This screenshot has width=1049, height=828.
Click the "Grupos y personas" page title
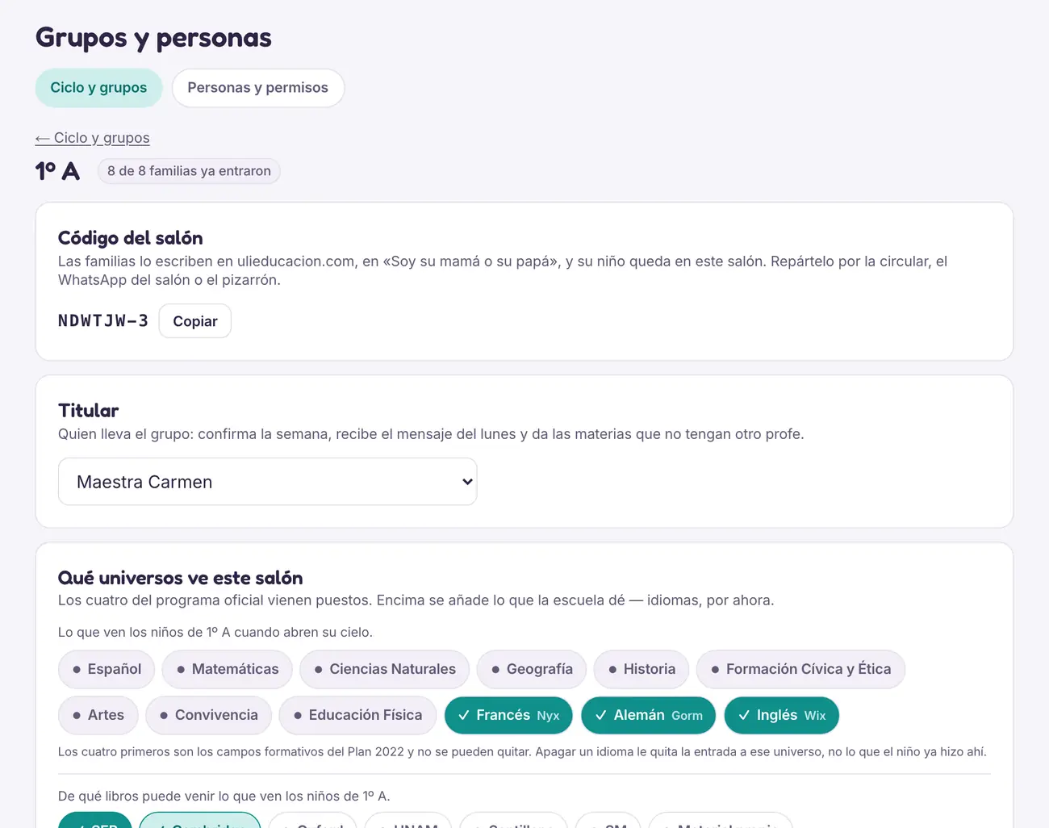(x=153, y=38)
